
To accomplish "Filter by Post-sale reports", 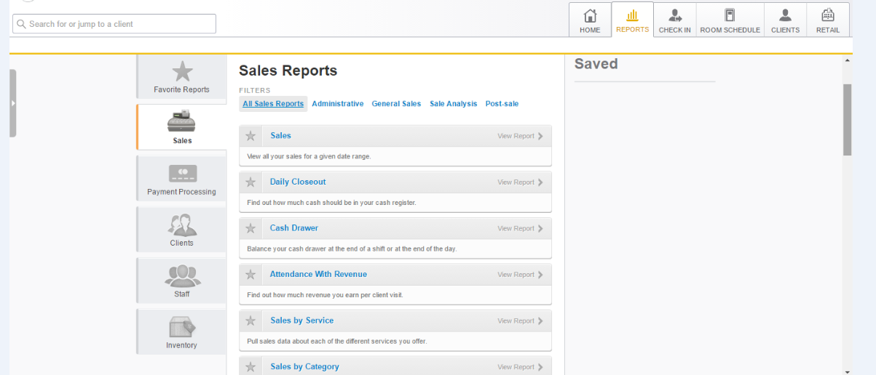I will click(x=502, y=104).
